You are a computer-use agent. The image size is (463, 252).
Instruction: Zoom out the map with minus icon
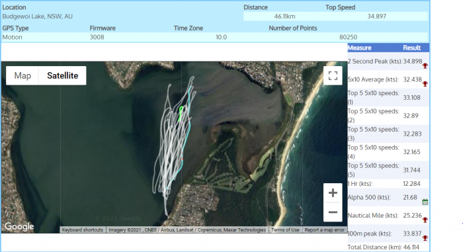(333, 212)
